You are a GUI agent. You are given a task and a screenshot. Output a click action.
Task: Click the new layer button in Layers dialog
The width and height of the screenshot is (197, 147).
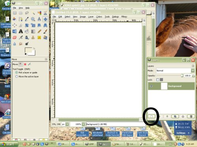(151, 116)
